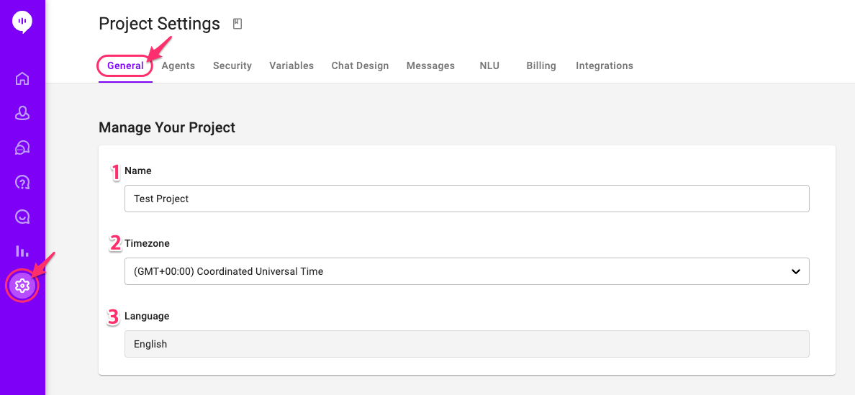Viewport: 855px width, 395px height.
Task: Open the question mark bubble icon
Action: [x=22, y=182]
